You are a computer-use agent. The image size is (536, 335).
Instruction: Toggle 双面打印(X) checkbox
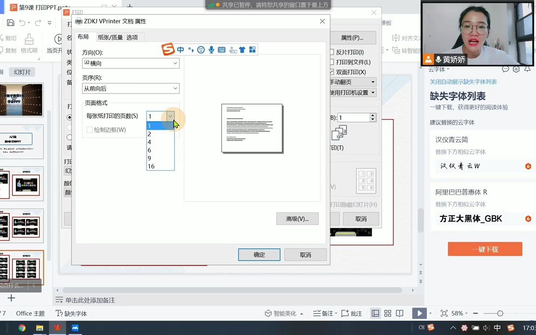coord(332,72)
